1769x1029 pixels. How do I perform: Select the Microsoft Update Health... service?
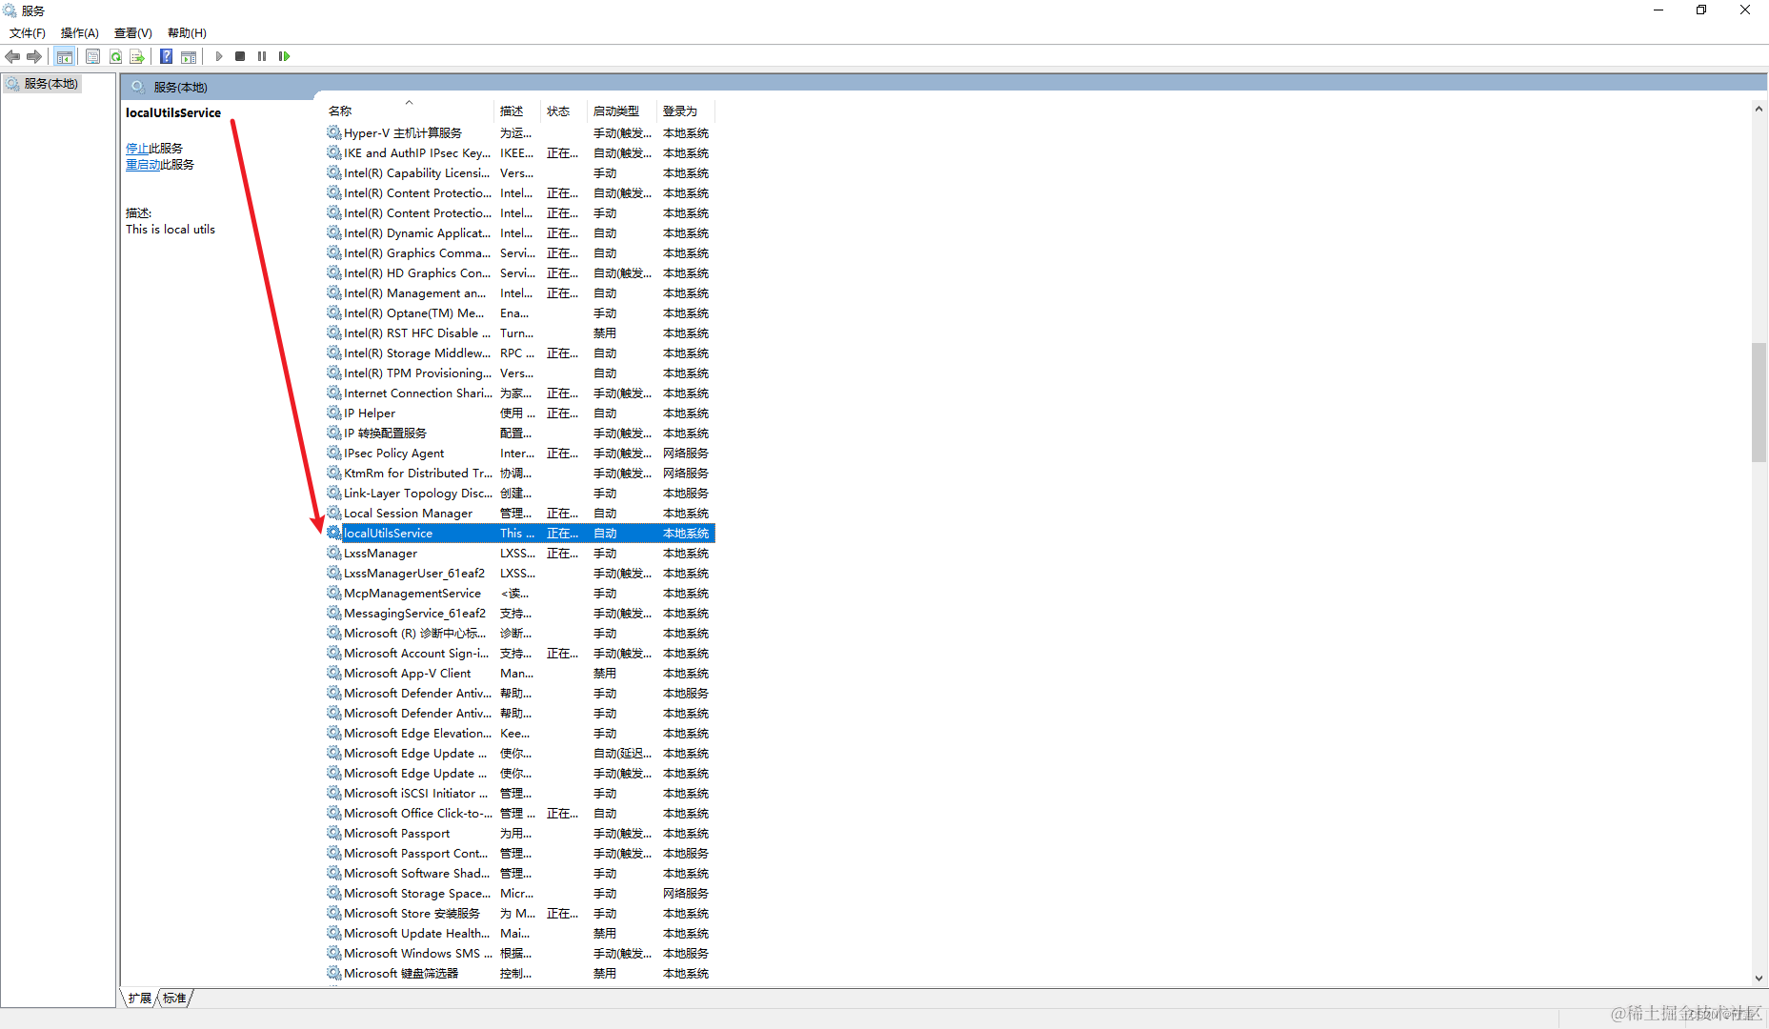[520, 934]
